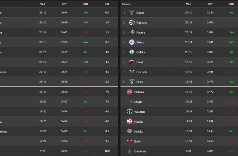The image size is (238, 156).
Task: Click the Bucks team logo
Action: coord(131,13)
